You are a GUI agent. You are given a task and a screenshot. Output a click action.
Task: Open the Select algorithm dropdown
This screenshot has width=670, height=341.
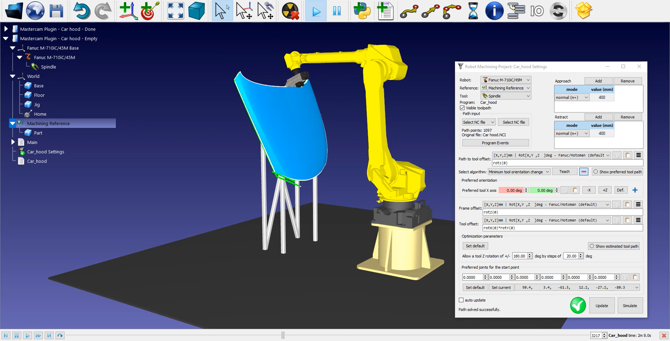click(x=519, y=172)
